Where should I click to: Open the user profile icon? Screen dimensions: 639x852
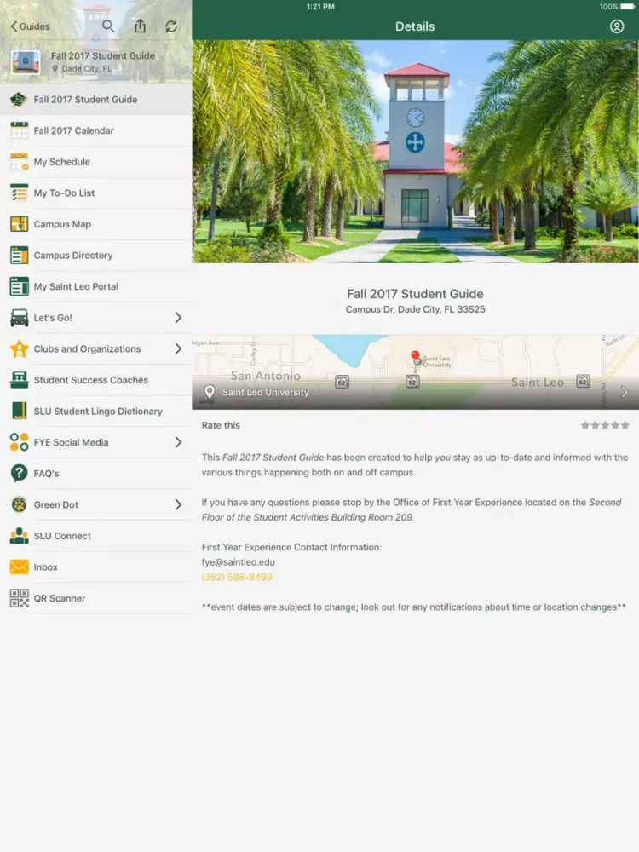coord(617,26)
